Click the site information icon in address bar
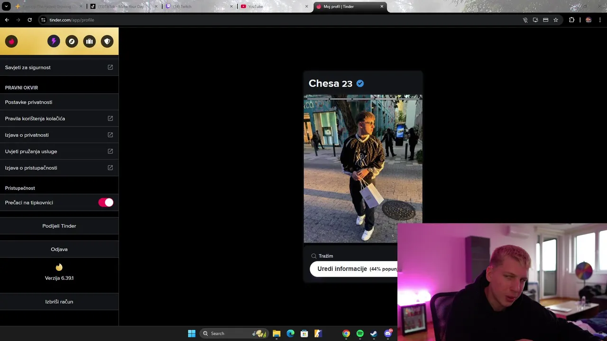The height and width of the screenshot is (341, 607). point(43,20)
